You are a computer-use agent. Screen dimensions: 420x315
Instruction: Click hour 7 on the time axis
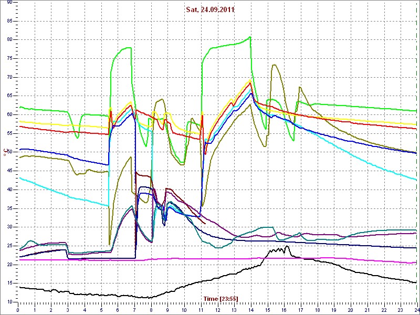134,310
